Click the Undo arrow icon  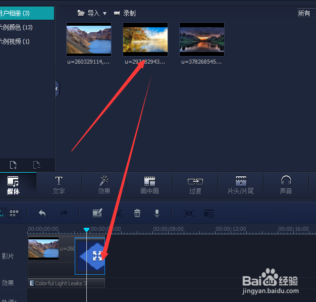[42, 213]
